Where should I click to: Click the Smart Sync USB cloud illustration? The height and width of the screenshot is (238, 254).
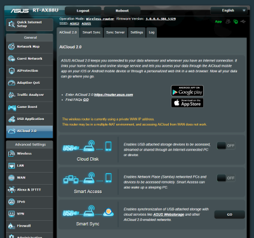pos(88,211)
